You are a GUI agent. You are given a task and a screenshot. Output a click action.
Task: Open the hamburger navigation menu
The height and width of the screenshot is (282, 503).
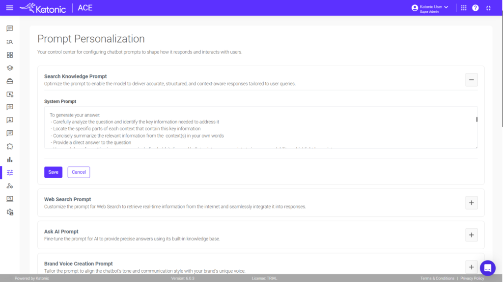pos(10,8)
